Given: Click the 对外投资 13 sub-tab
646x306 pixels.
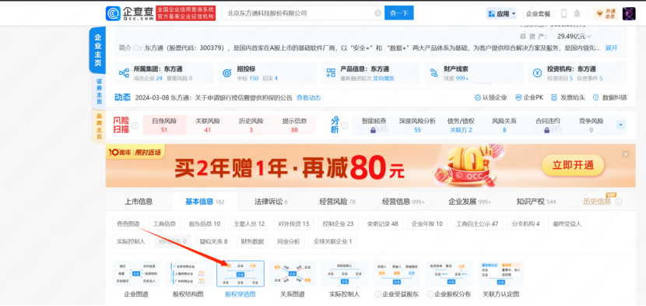Looking at the screenshot, I should click(293, 224).
